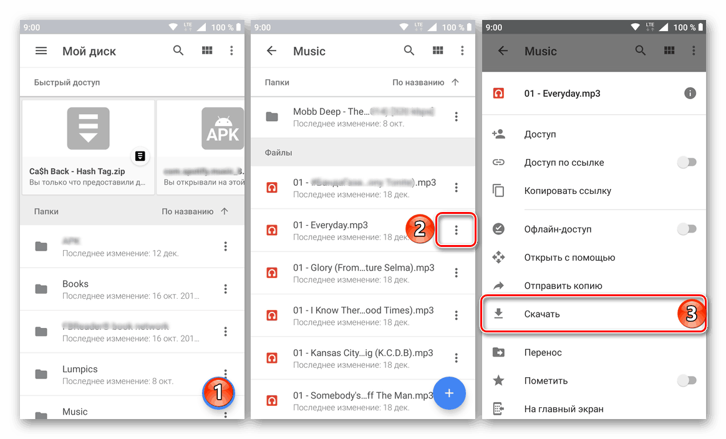
Task: Open overflow menu in middle Music header
Action: 462,51
